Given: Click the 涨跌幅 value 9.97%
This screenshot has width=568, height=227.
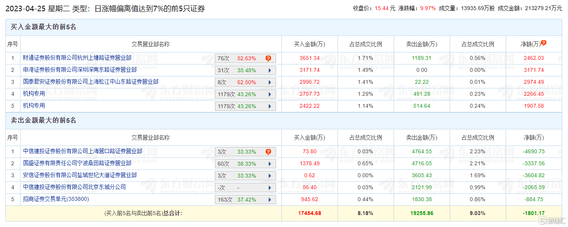Looking at the screenshot, I should [x=428, y=8].
